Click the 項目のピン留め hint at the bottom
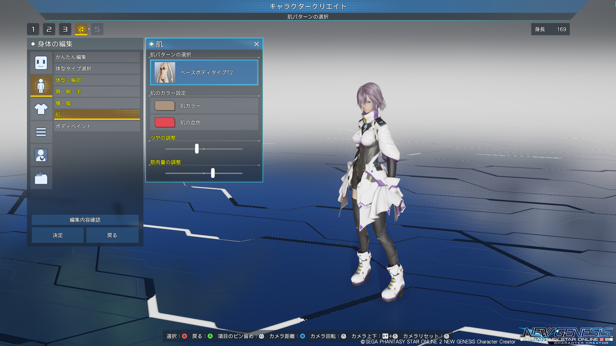The height and width of the screenshot is (346, 616). coord(241,336)
